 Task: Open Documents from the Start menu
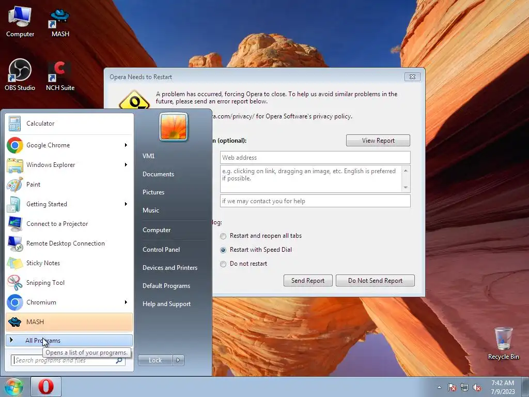coord(158,174)
